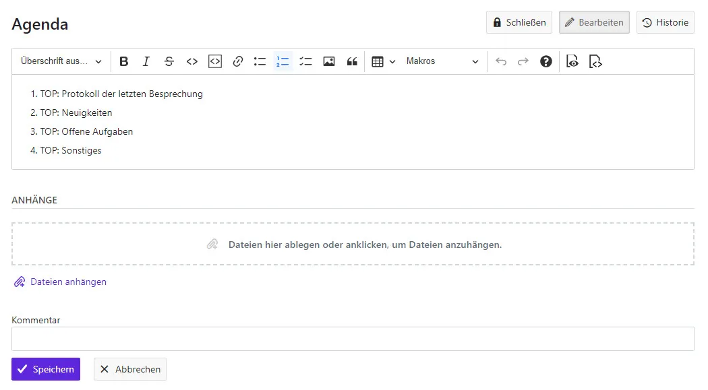Apply inline code formatting
The height and width of the screenshot is (390, 708).
click(x=192, y=61)
